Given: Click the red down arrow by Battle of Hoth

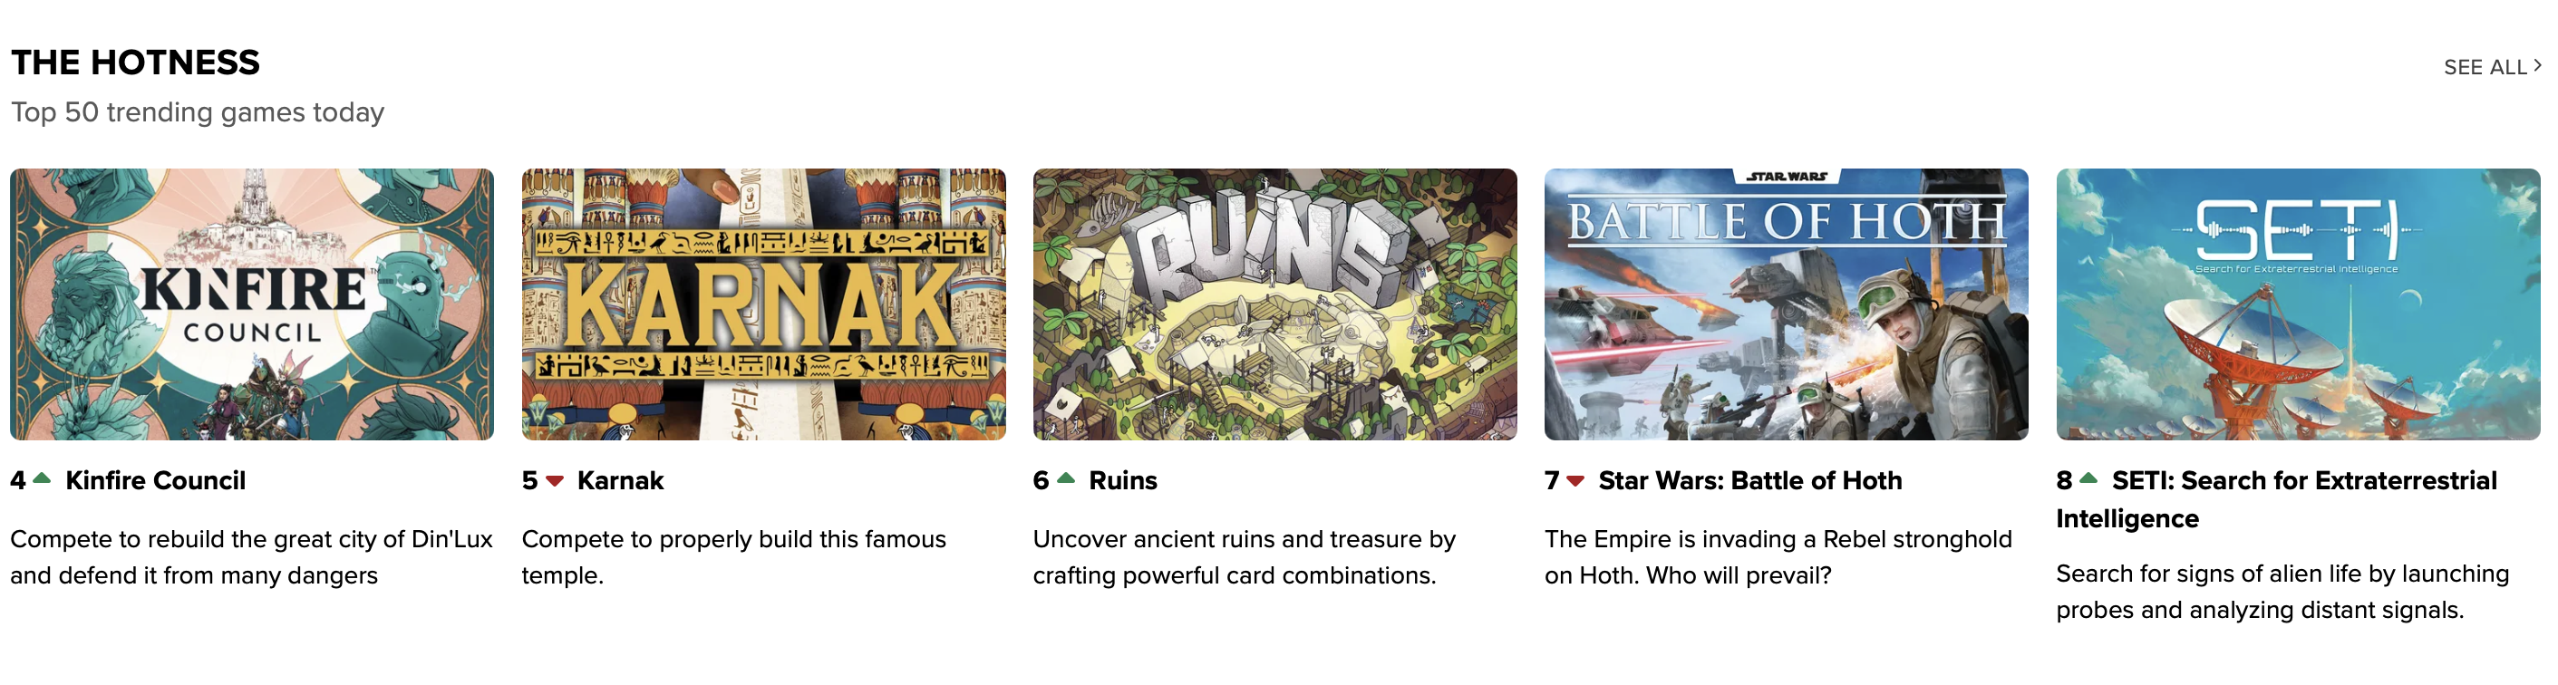Looking at the screenshot, I should [1576, 481].
